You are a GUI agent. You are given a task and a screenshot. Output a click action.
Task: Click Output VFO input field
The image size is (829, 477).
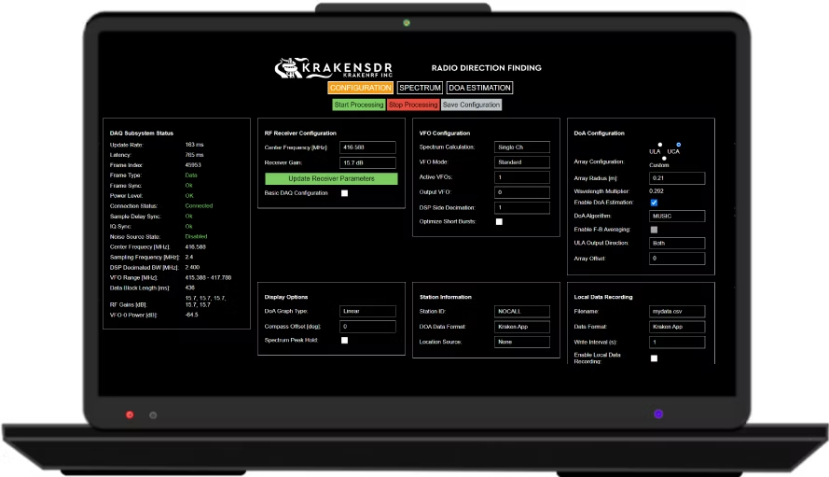[x=522, y=192]
